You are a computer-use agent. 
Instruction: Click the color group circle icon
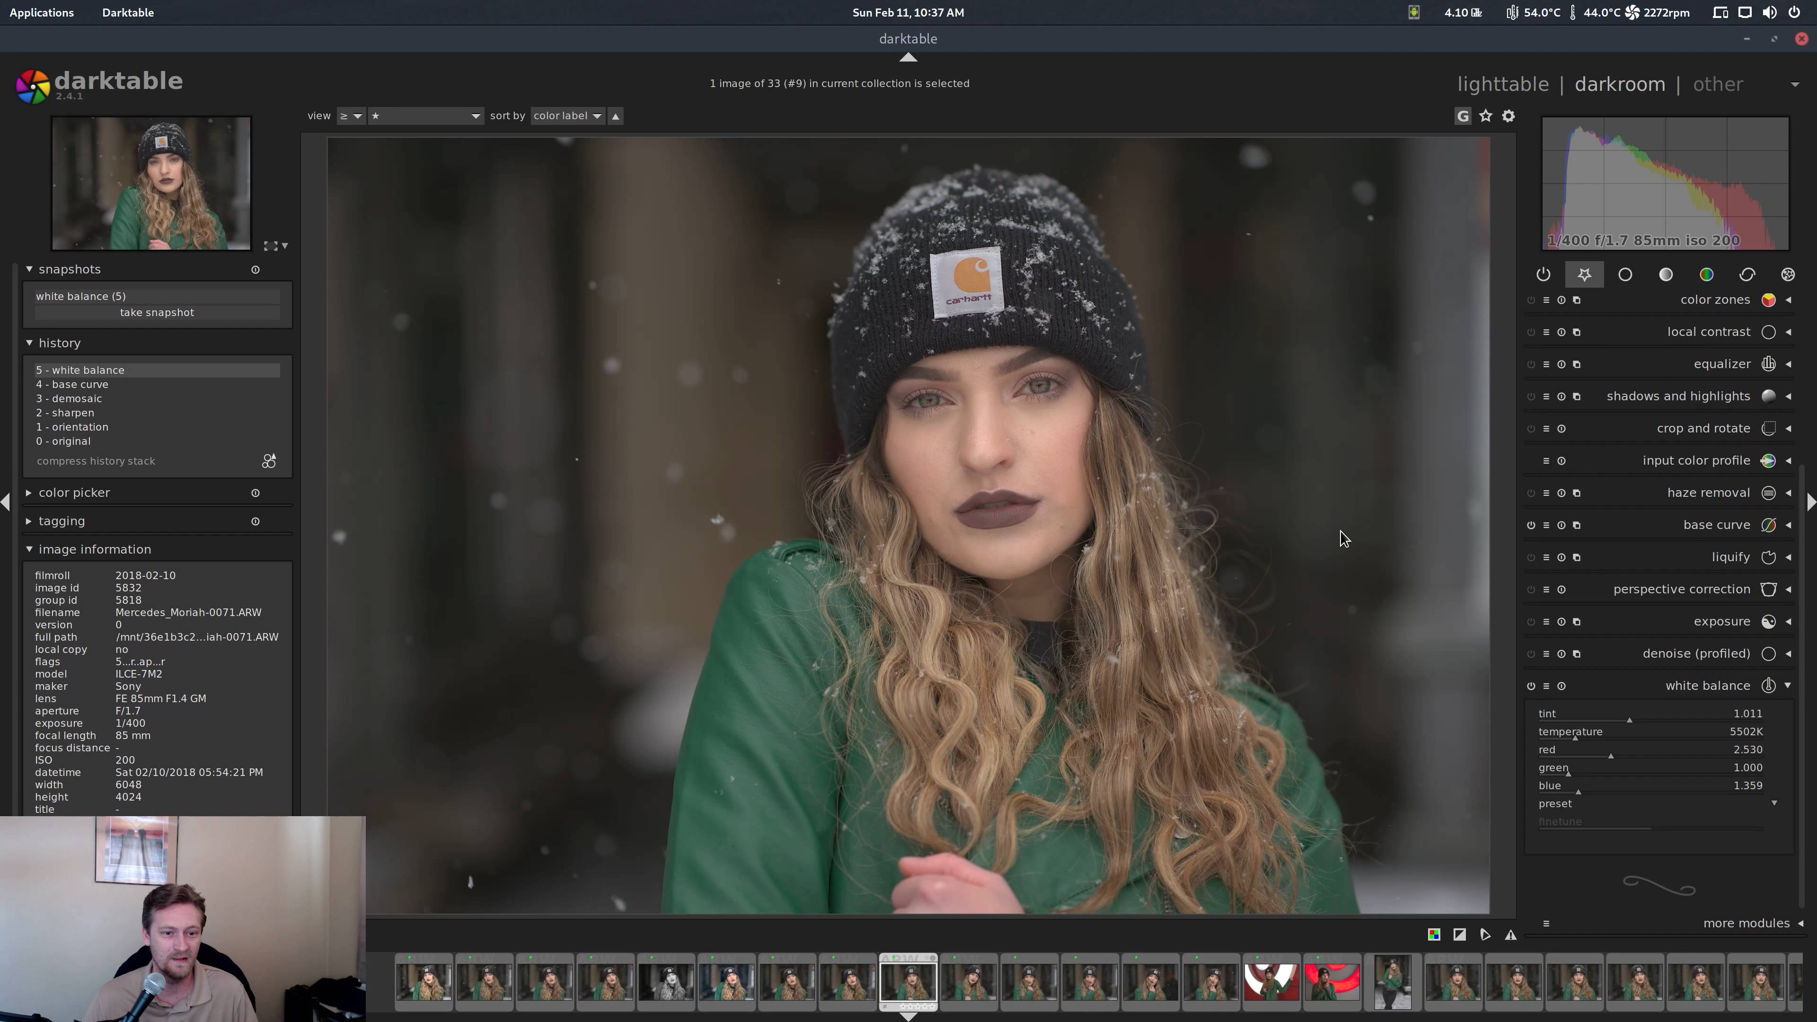[1706, 274]
